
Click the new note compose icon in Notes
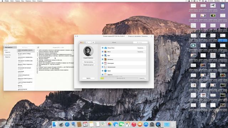(38, 47)
